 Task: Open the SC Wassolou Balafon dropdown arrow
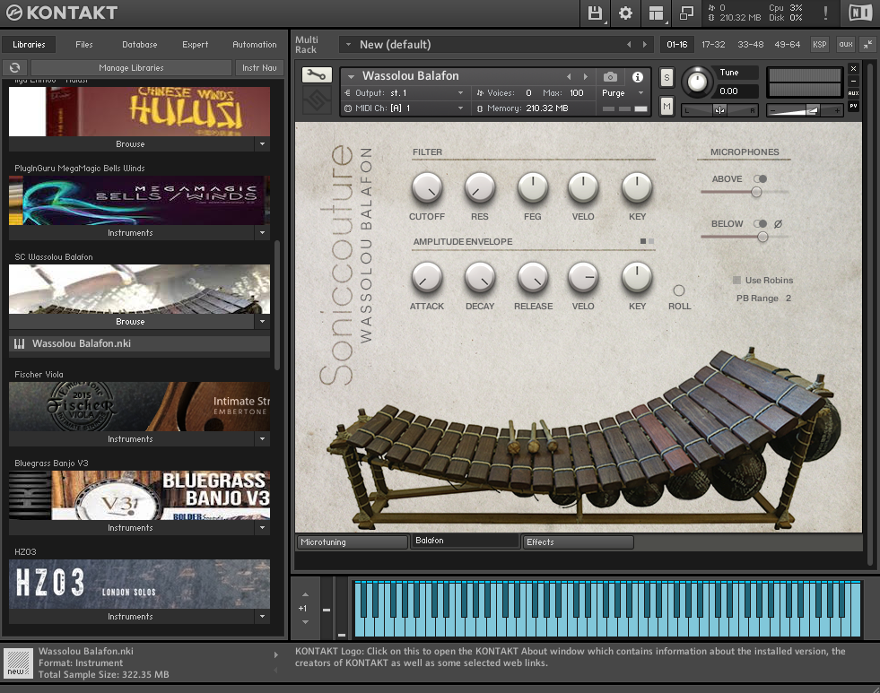(262, 321)
